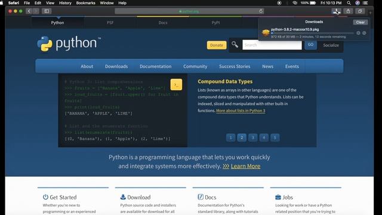Click the clock showing Fri 10:13 PM

click(331, 3)
